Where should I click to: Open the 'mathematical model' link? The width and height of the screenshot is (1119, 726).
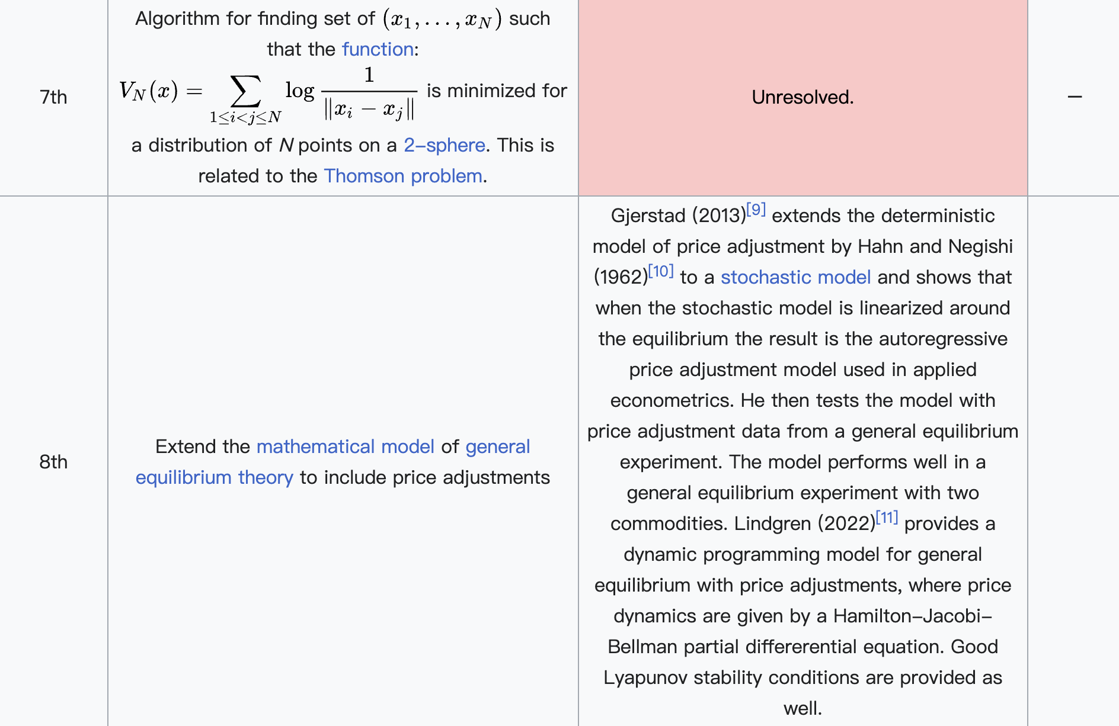[x=345, y=446]
